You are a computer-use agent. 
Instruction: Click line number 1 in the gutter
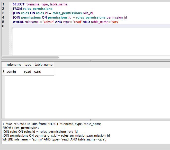(x=3, y=4)
